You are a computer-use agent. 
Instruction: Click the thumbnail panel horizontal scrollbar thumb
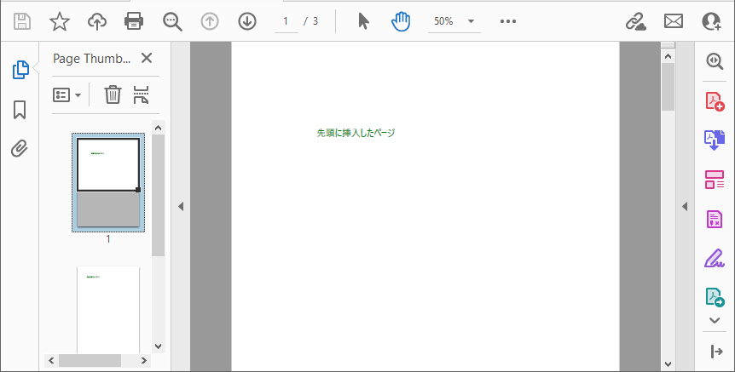click(90, 360)
